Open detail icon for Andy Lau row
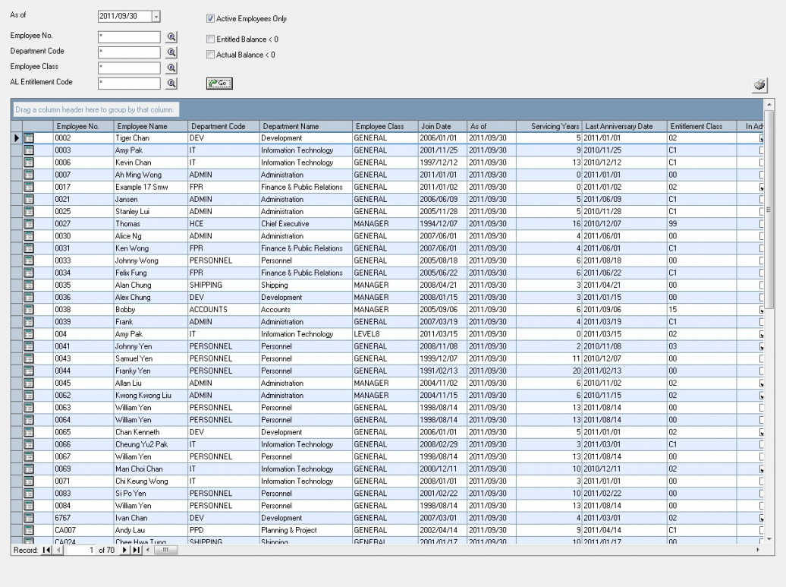Image resolution: width=786 pixels, height=587 pixels. tap(29, 530)
